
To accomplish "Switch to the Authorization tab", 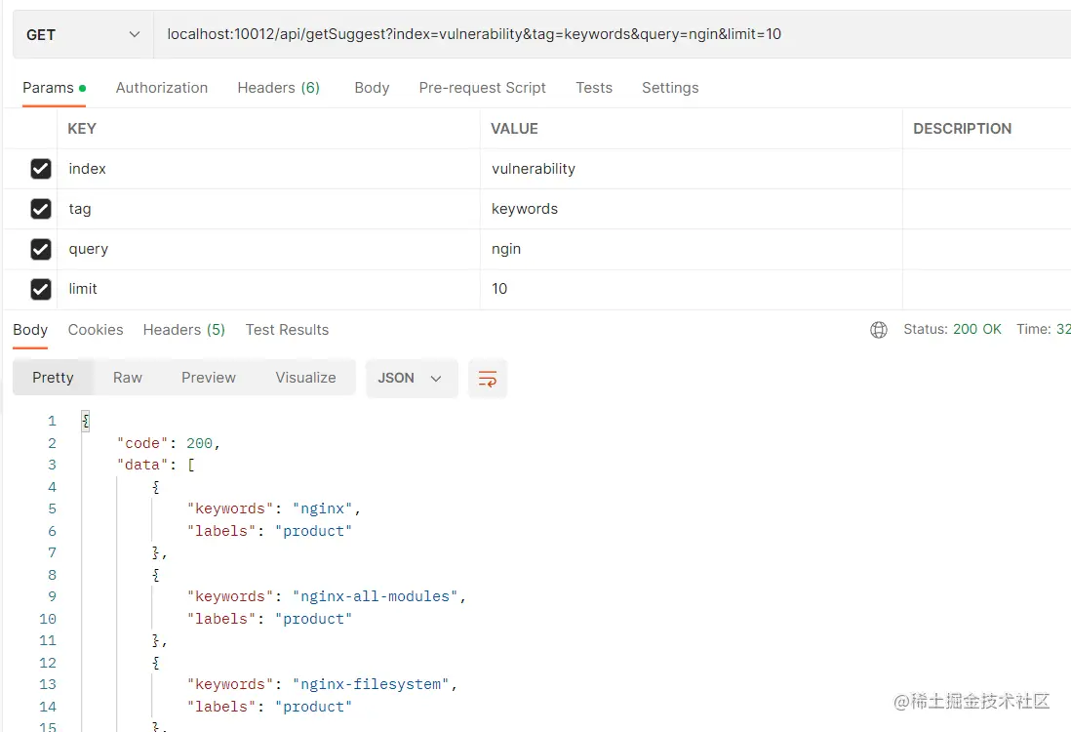I will pos(162,88).
